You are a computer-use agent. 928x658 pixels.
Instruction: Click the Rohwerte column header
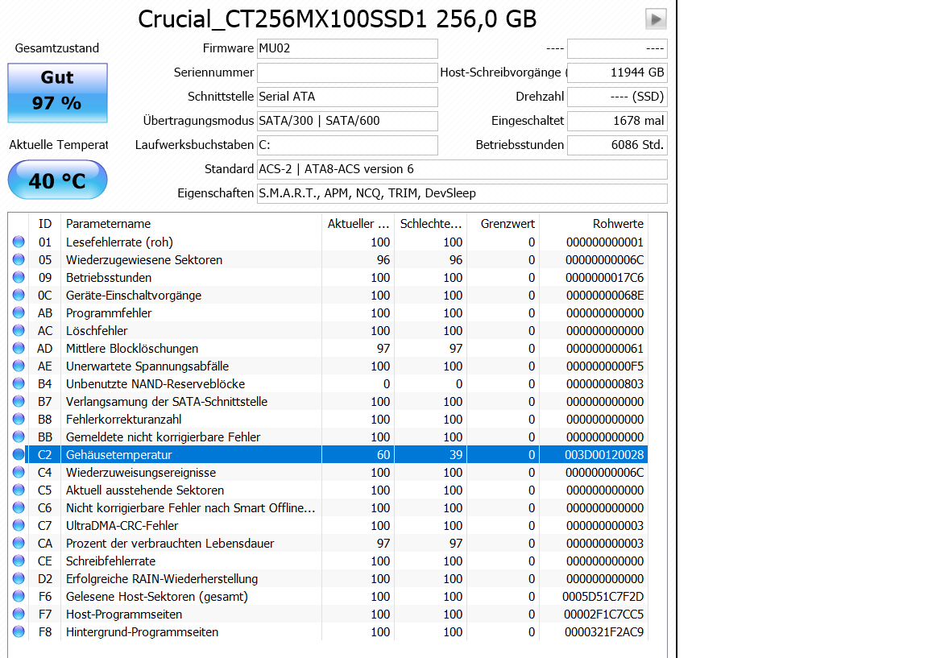tap(594, 224)
